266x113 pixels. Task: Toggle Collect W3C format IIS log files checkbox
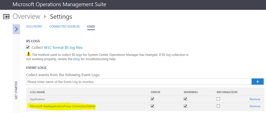pos(28,47)
